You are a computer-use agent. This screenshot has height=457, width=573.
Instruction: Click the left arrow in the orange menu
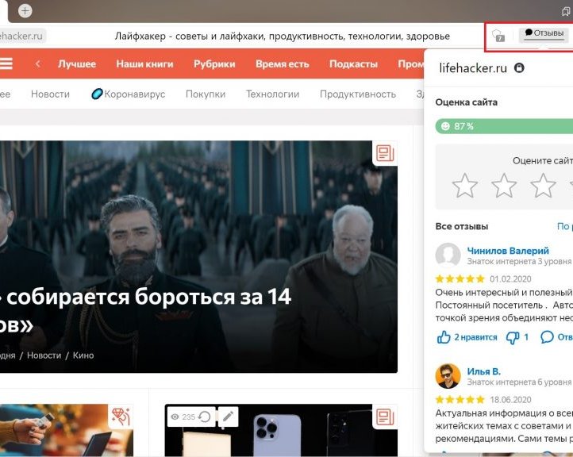(37, 64)
